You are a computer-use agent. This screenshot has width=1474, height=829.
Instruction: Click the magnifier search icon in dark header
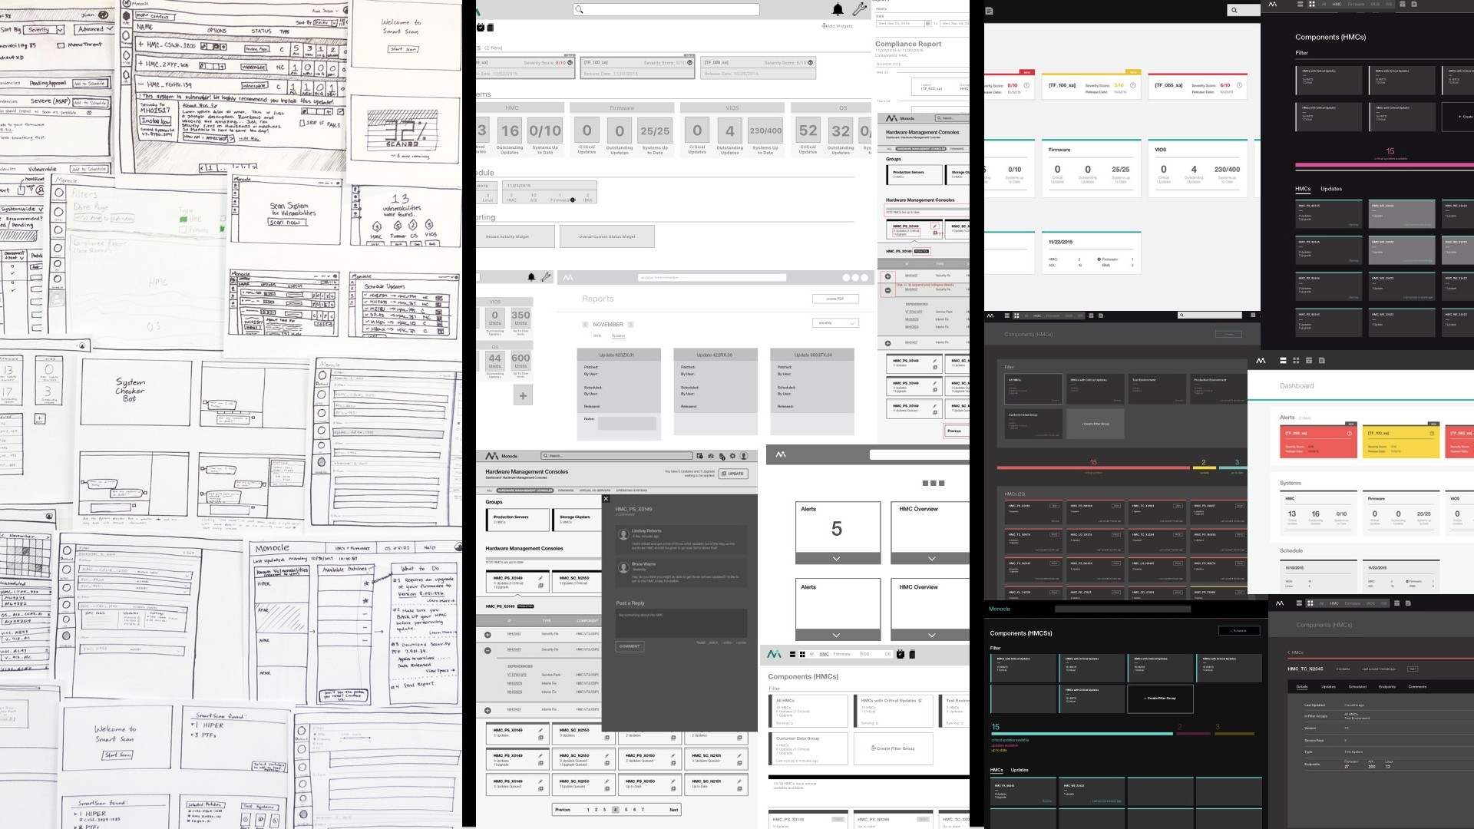click(x=1234, y=10)
